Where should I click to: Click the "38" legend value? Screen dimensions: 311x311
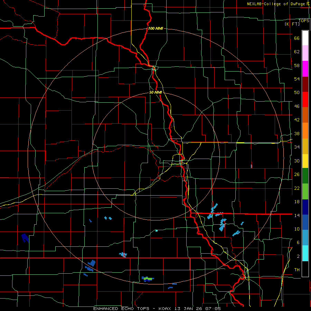pyautogui.click(x=297, y=133)
